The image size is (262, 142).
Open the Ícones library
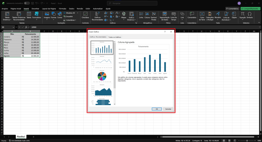[x=60, y=15]
